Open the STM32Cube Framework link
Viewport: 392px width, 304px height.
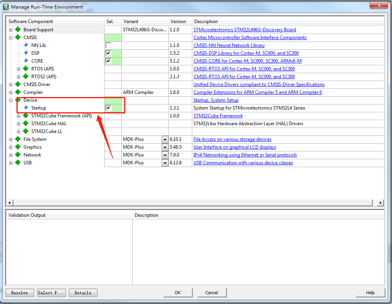point(218,115)
